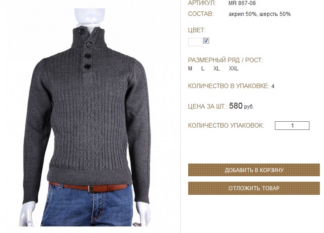Click the composition text акрил 50%, шерсть 50%
Image resolution: width=324 pixels, height=233 pixels.
(x=259, y=14)
